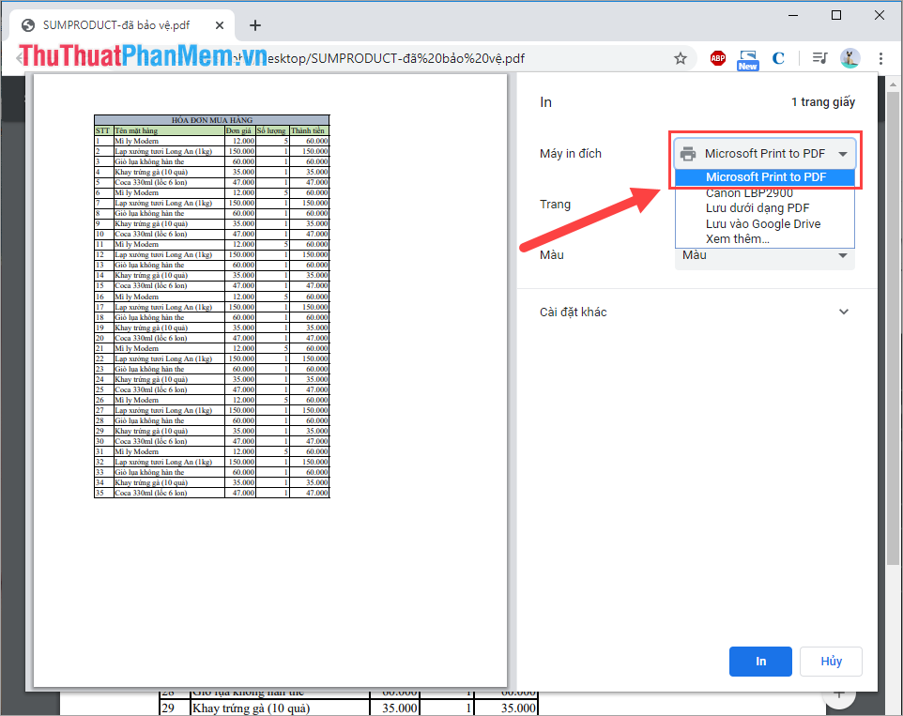Click the New extension icon

(747, 59)
